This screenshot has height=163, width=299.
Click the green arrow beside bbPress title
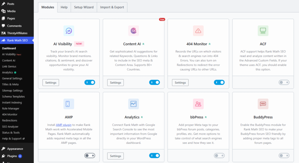pos(206,117)
